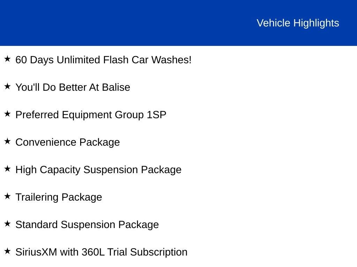357x267 pixels.
Task: Click the star bullet next to You'll Do Better At Balise
Action: 8,87
